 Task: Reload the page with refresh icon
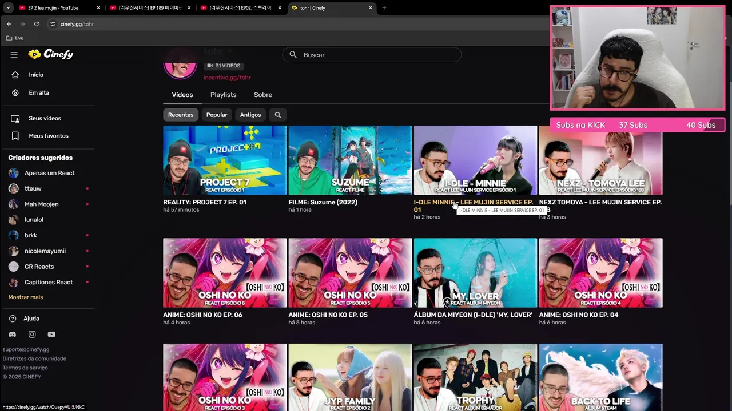pos(37,24)
